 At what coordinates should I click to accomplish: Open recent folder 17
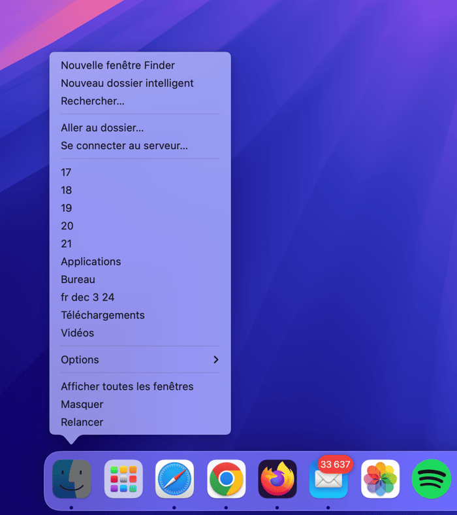pos(140,173)
